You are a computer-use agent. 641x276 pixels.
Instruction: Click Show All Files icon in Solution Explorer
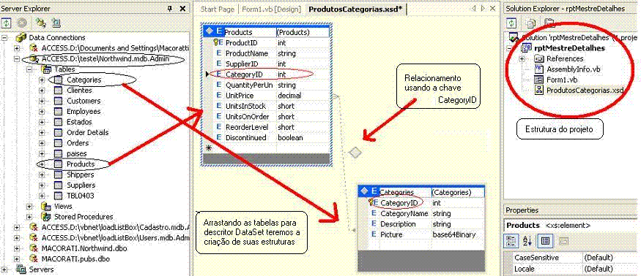pyautogui.click(x=531, y=23)
